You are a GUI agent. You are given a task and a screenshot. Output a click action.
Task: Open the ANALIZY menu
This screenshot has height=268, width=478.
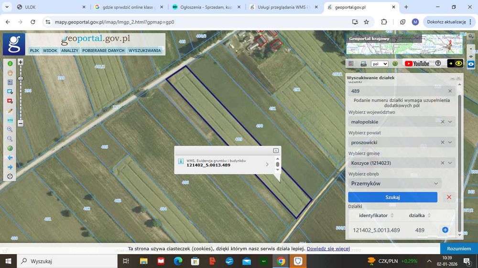click(x=70, y=51)
